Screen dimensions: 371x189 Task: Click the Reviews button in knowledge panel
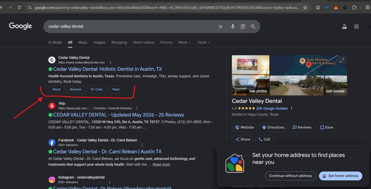302,127
